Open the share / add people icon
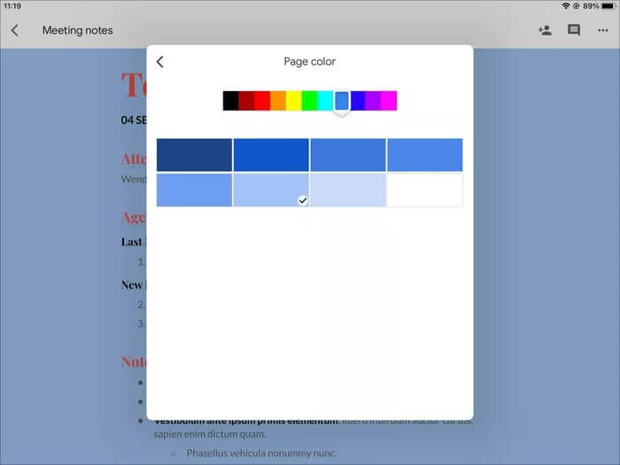 pyautogui.click(x=545, y=30)
